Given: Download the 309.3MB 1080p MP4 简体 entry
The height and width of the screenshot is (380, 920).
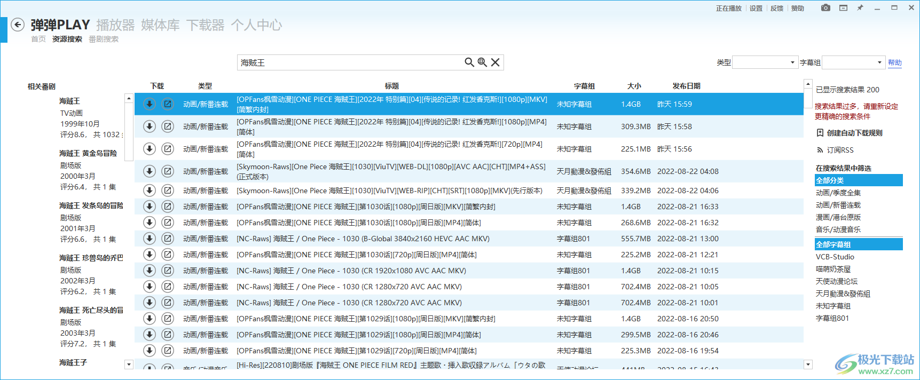Looking at the screenshot, I should pos(150,126).
